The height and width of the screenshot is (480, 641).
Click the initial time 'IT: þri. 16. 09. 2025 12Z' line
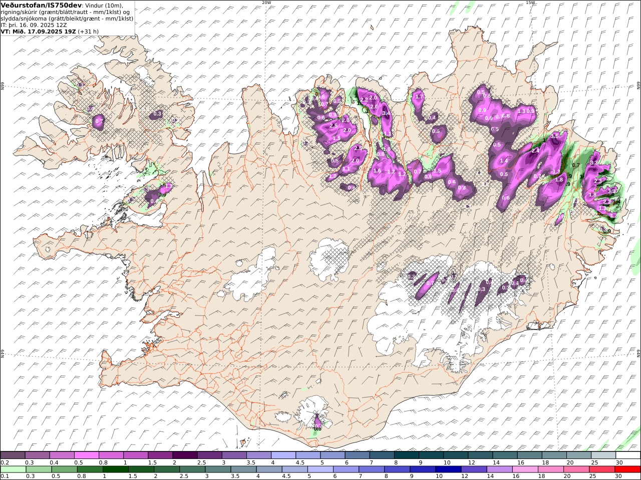coord(34,24)
